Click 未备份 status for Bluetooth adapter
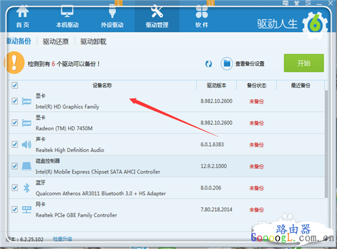 coord(256,188)
